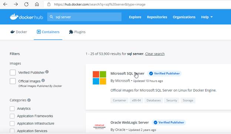
Task: Open the Oracle WebLogic Server result title
Action: [130, 122]
